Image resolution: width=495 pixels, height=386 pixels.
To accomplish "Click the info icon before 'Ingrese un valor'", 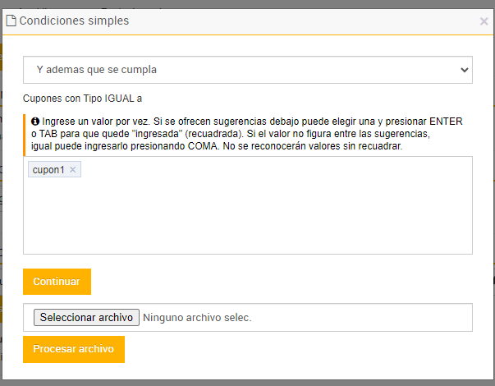I will (35, 122).
